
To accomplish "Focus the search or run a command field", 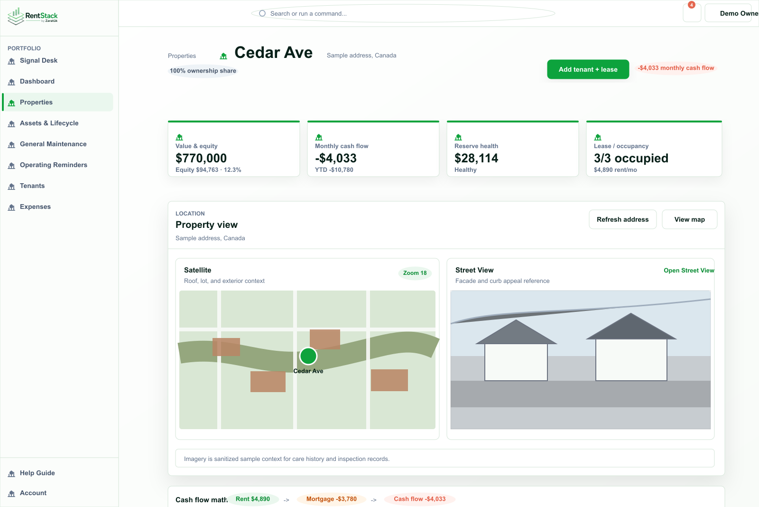I will click(x=403, y=13).
